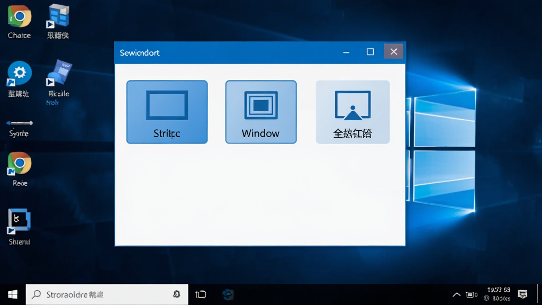The height and width of the screenshot is (305, 542).
Task: Pick the tile with the presentation screen icon
Action: (x=353, y=112)
